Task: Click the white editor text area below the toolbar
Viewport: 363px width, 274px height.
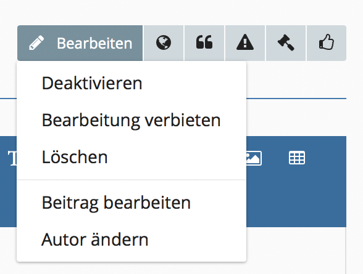Action: point(296,251)
